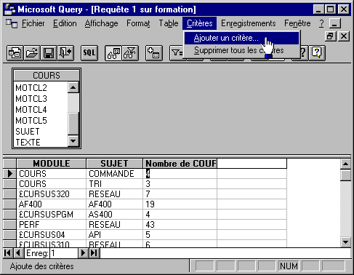Viewport: 354px width, 275px height.
Task: Click COURS field list down scroll arrow
Action: click(73, 141)
